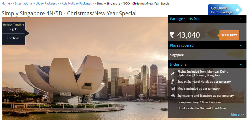The height and width of the screenshot is (120, 248).
Task: Click the meals plate icon
Action: coord(173,89)
